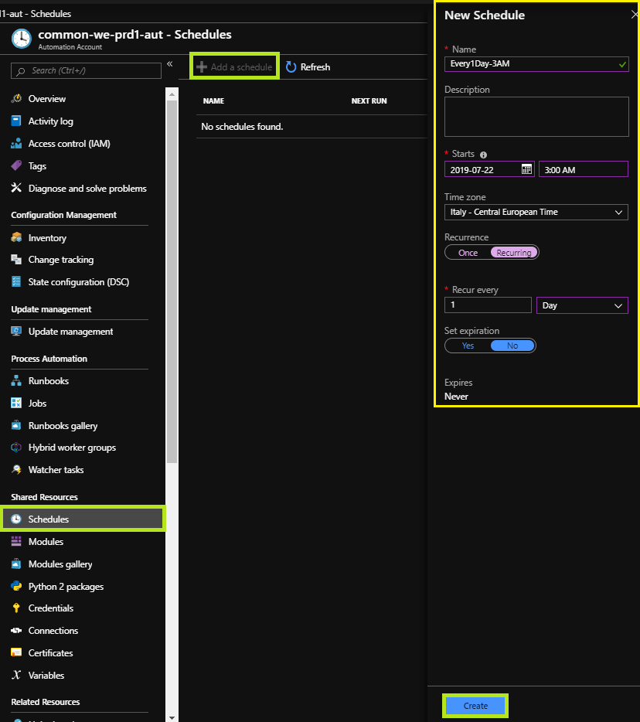
Task: Select Recurring recurrence option
Action: point(514,253)
